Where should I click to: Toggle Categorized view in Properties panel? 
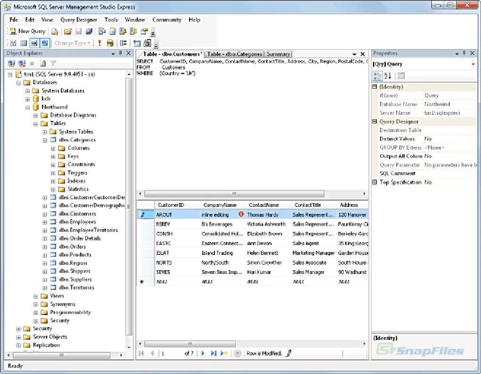pyautogui.click(x=377, y=76)
